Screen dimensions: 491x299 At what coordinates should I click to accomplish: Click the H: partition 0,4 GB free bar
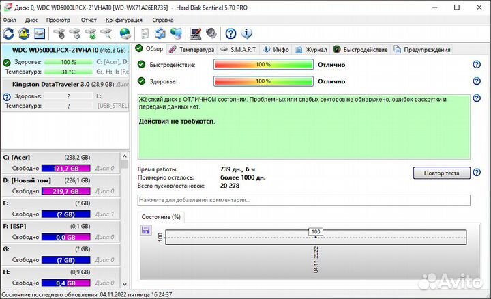(x=65, y=283)
